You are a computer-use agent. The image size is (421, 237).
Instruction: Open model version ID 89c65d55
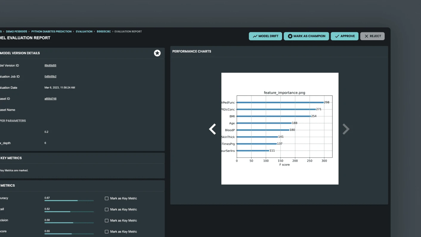point(50,66)
